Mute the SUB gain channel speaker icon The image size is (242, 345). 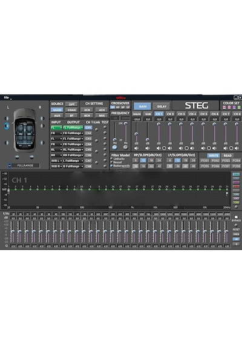148,148
